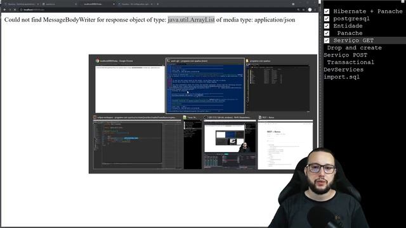
Task: Click the 'Transactional' checklist line
Action: [x=351, y=62]
